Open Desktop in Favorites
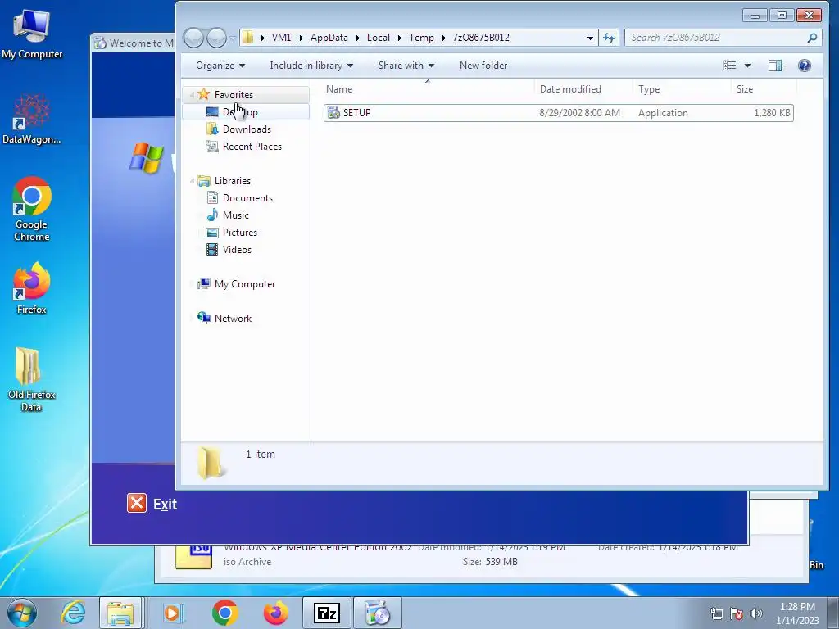 tap(240, 112)
